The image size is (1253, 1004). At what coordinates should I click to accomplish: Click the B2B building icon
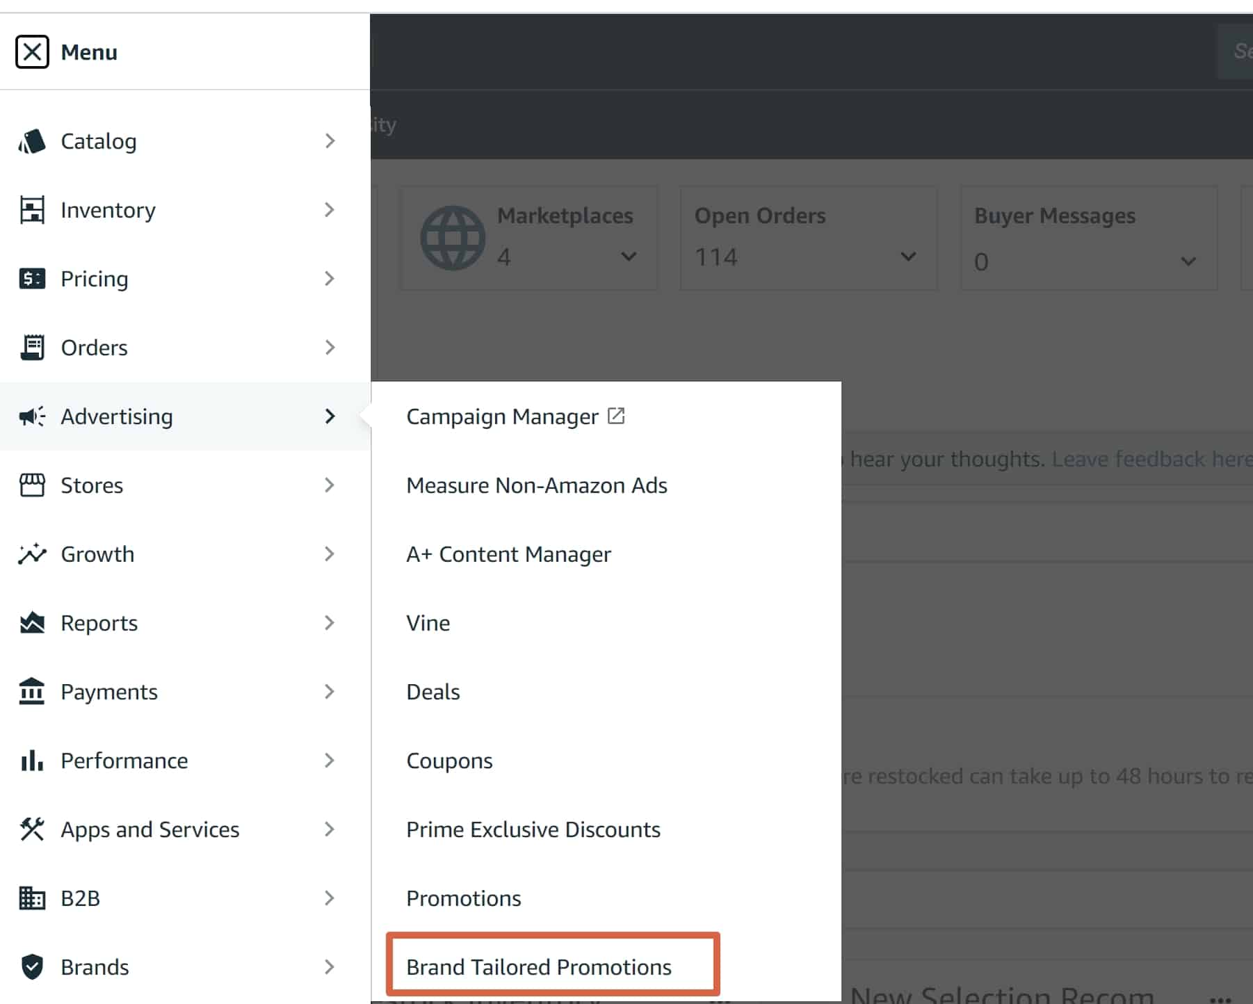32,898
